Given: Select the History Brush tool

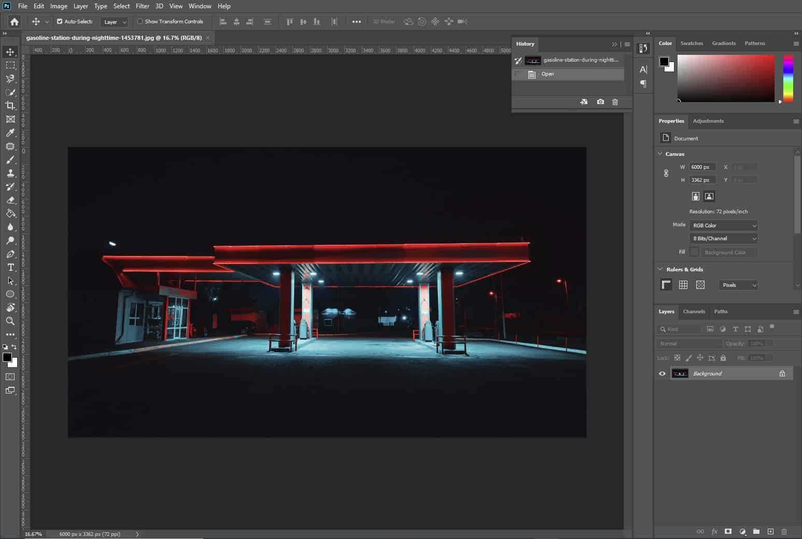Looking at the screenshot, I should pyautogui.click(x=10, y=186).
